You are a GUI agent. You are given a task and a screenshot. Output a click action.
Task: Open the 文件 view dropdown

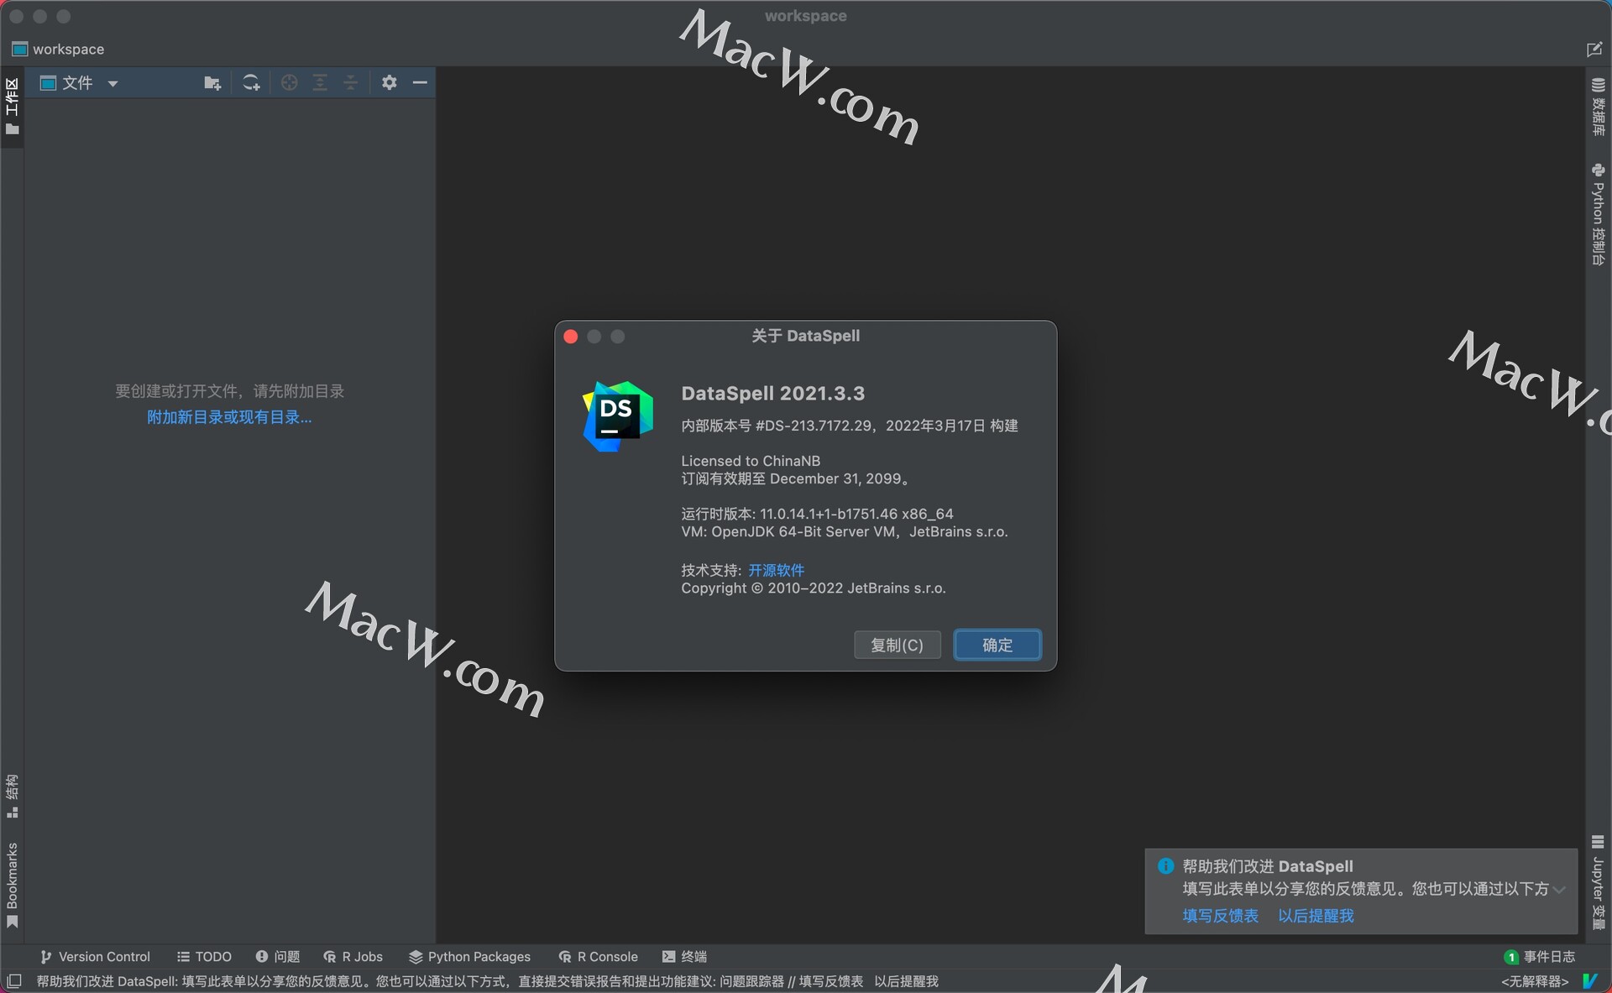tap(113, 84)
